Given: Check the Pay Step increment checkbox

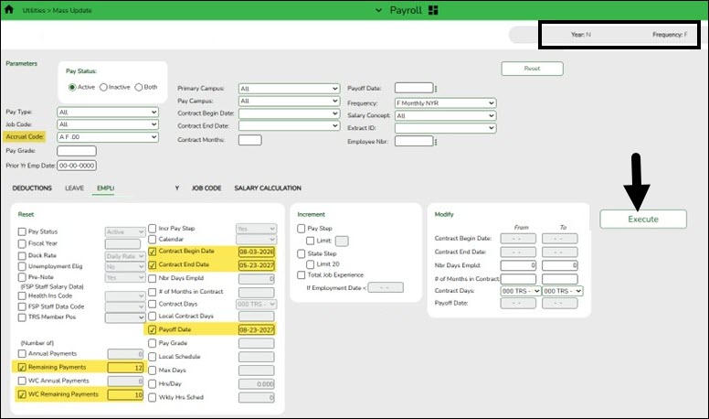Looking at the screenshot, I should [x=302, y=227].
